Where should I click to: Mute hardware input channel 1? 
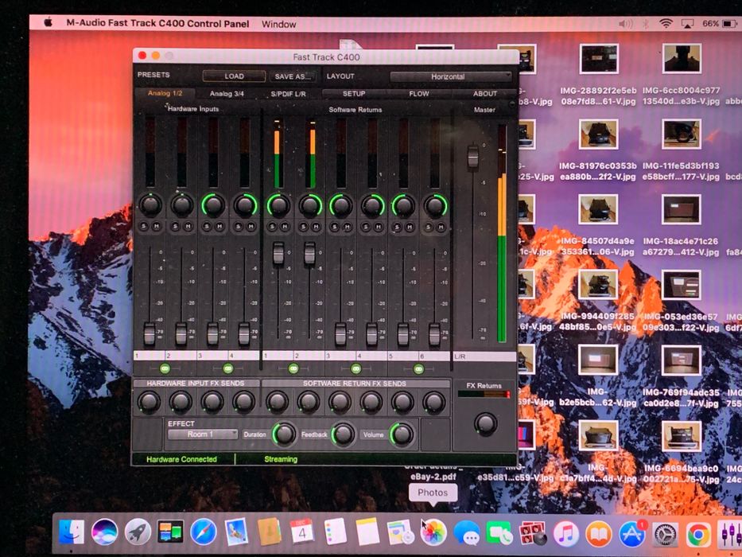point(156,227)
